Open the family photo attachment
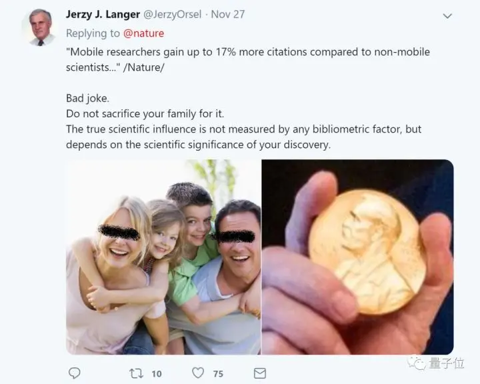The image size is (480, 384). (x=163, y=257)
